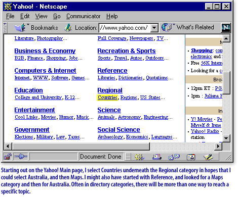Click the Astronomy link
The height and width of the screenshot is (197, 238).
129,117
